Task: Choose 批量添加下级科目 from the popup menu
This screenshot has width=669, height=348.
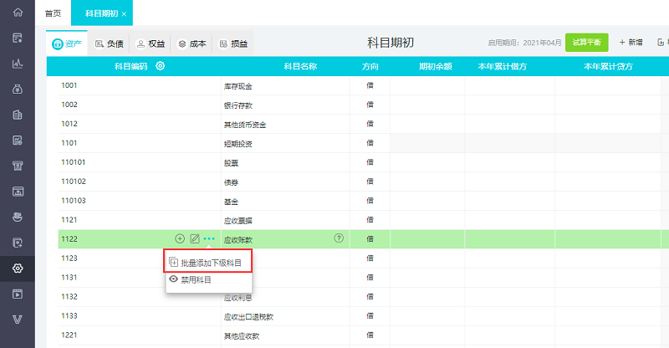Action: 208,263
